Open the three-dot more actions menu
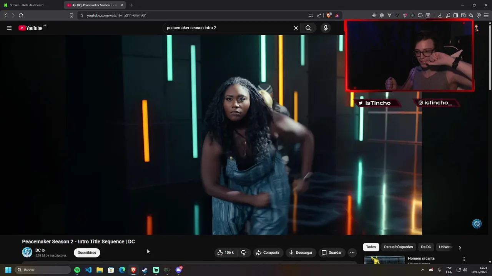 coord(352,253)
